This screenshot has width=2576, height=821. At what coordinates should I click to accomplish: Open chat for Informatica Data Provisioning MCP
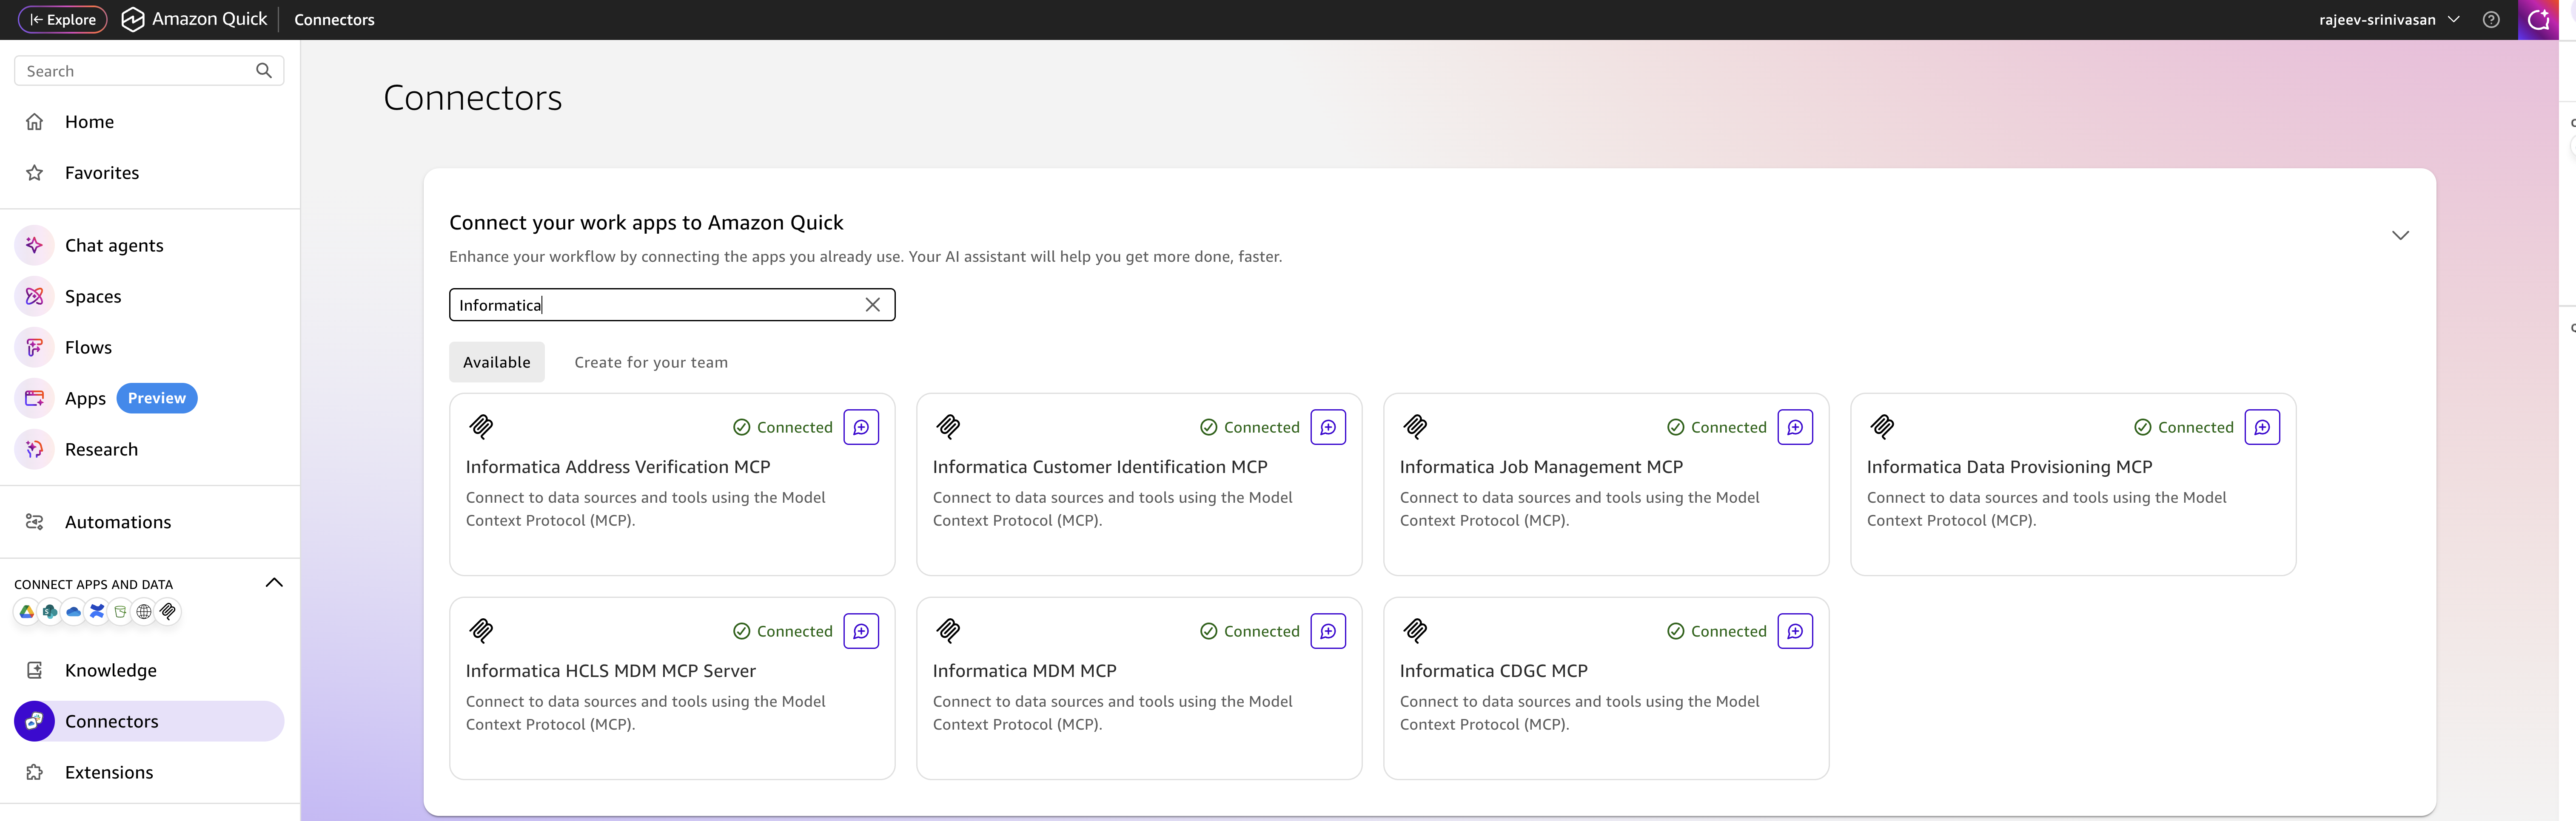pyautogui.click(x=2262, y=427)
